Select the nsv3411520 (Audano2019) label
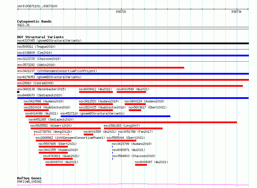Image resolution: width=257 pixels, height=188 pixels. click(x=99, y=101)
